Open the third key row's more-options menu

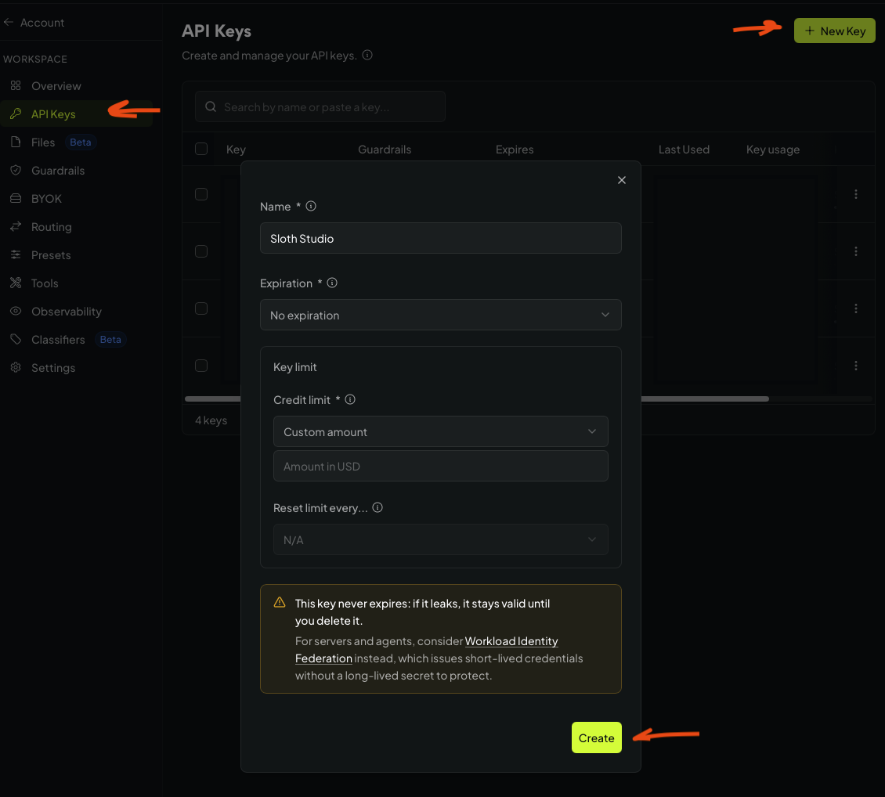point(856,308)
